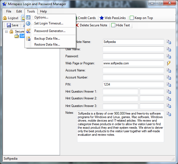Click the Softpedia status bar text

coord(11,159)
